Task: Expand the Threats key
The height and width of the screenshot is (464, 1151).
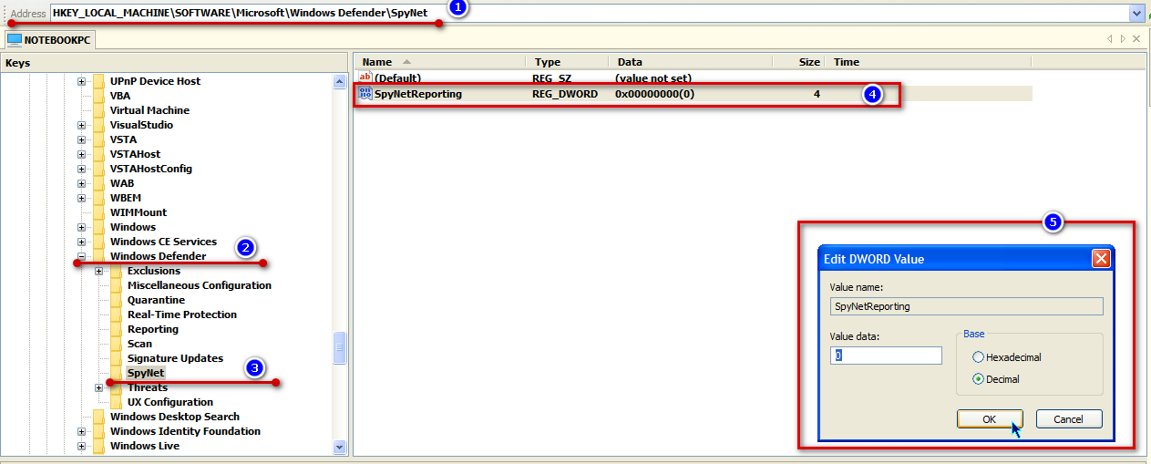Action: pos(98,387)
